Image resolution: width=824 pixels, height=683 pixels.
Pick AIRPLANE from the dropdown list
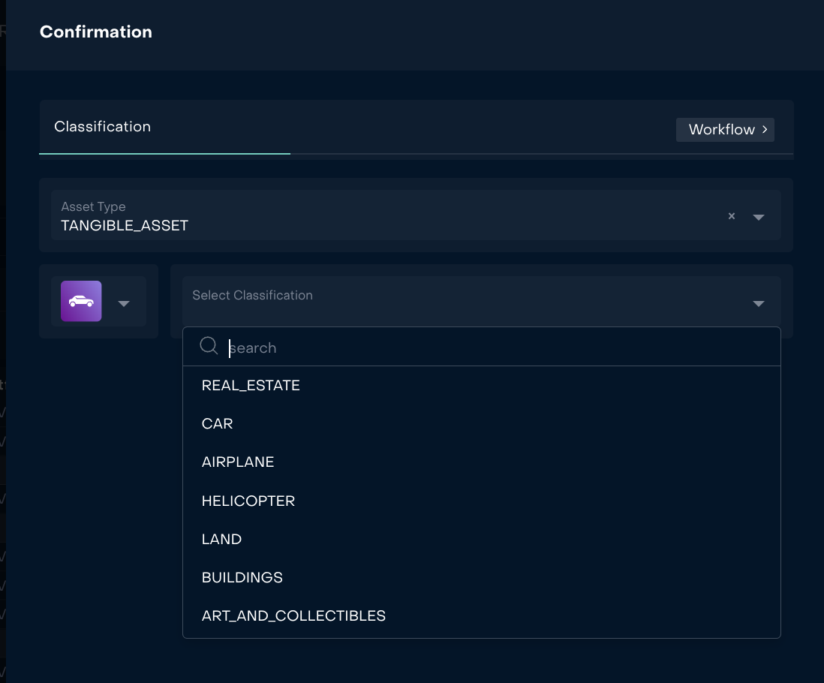click(238, 462)
